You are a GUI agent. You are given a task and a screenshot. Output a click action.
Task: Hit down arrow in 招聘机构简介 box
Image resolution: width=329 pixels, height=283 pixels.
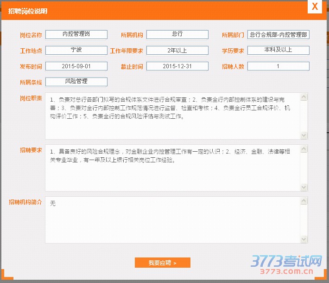coord(304,238)
